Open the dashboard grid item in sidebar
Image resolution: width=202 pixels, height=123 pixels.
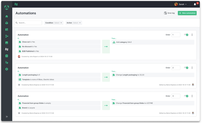click(x=7, y=29)
